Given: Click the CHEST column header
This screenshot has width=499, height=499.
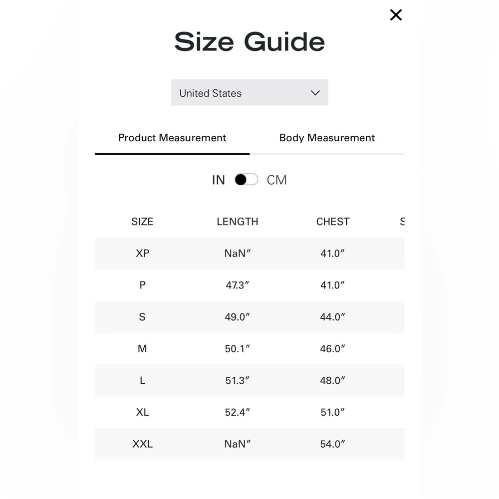Looking at the screenshot, I should (x=333, y=222).
